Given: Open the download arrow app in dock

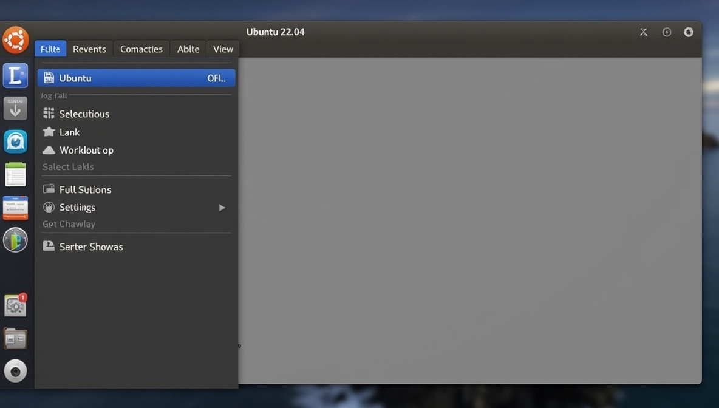Looking at the screenshot, I should click(15, 108).
